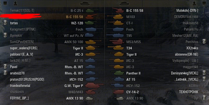The height and width of the screenshot is (105, 209).
Task: Click the enemy Panther II tank icon
Action: click(117, 73)
